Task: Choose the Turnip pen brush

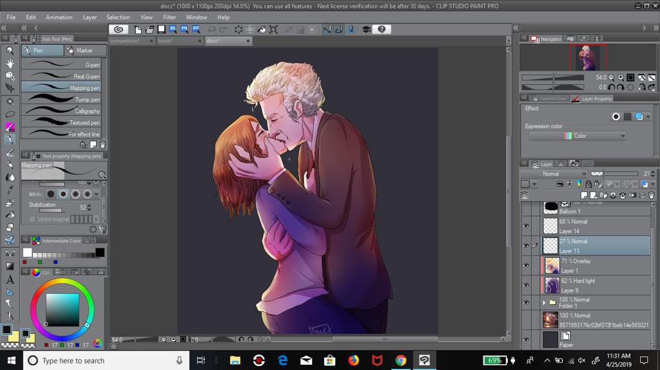Action: coord(61,99)
